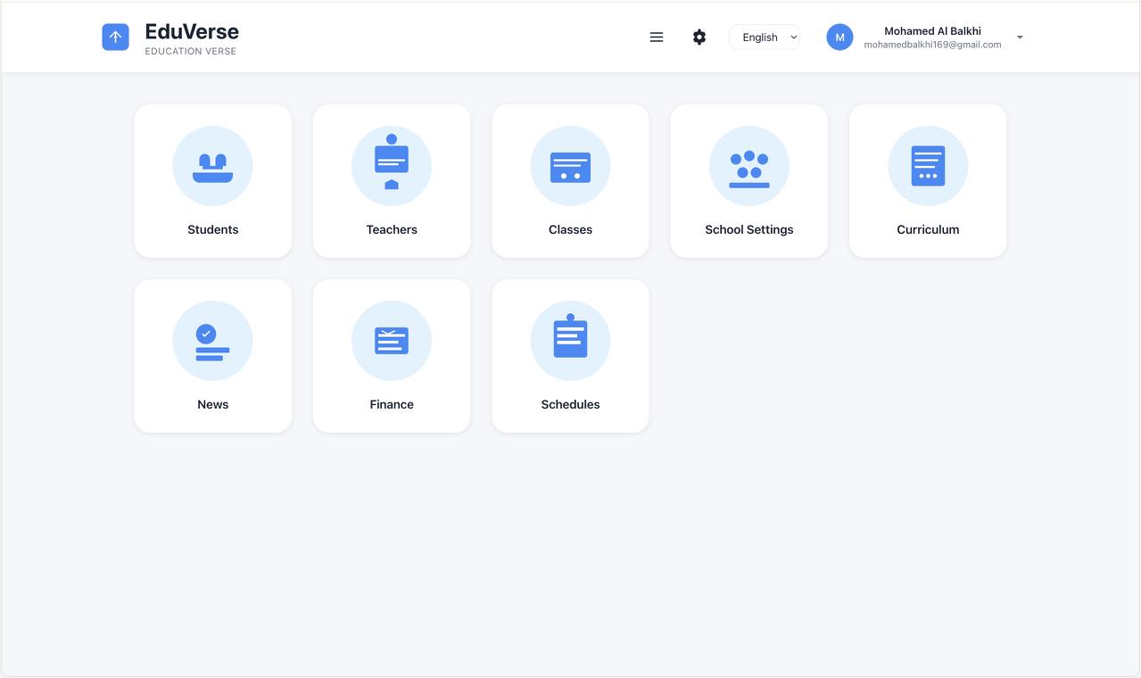
Task: Click the user email address text
Action: point(932,45)
